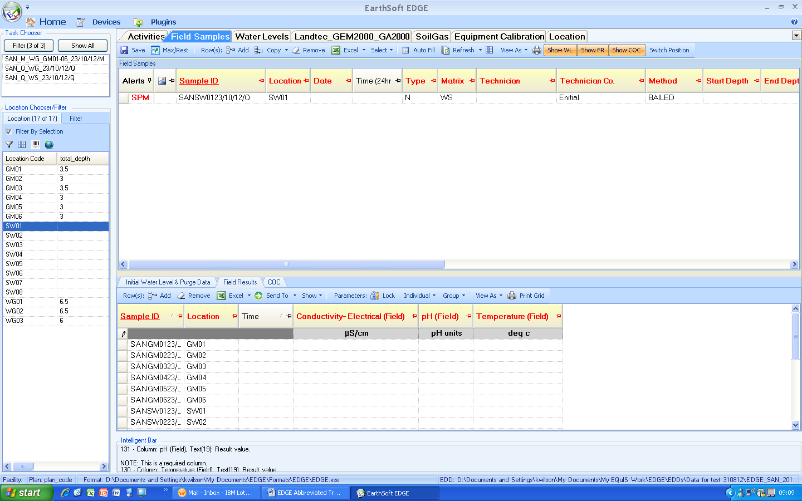Click the Excel icon in Field Samples toolbar
Screen dimensions: 802x501
[336, 50]
